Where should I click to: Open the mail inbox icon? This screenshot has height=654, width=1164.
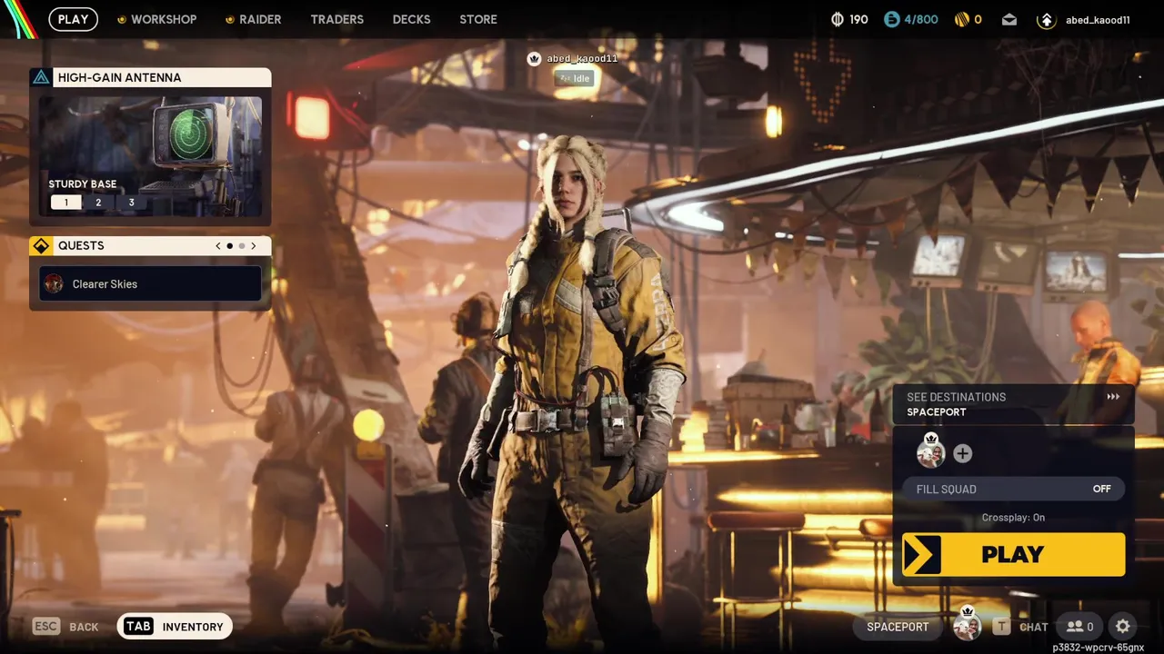1009,19
